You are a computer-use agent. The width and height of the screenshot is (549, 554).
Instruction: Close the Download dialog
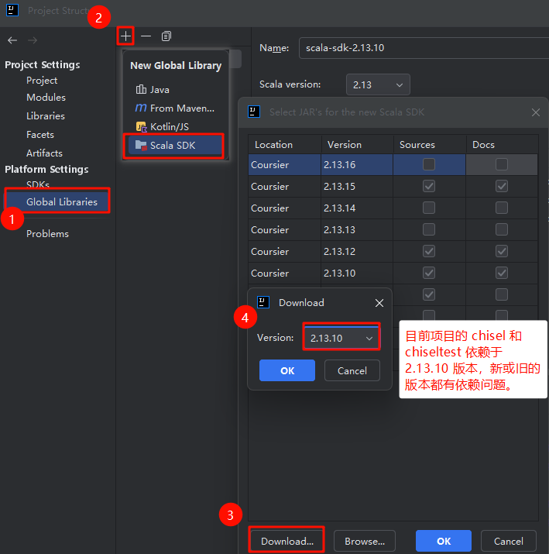(379, 303)
